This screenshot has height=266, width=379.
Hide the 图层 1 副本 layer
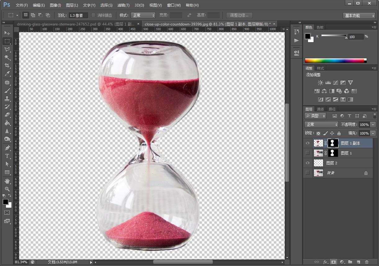pos(308,143)
